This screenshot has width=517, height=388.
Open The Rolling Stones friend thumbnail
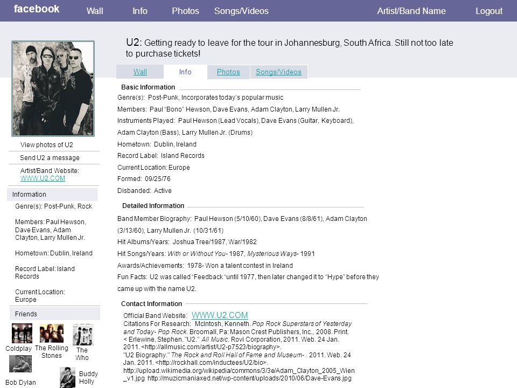tap(52, 333)
